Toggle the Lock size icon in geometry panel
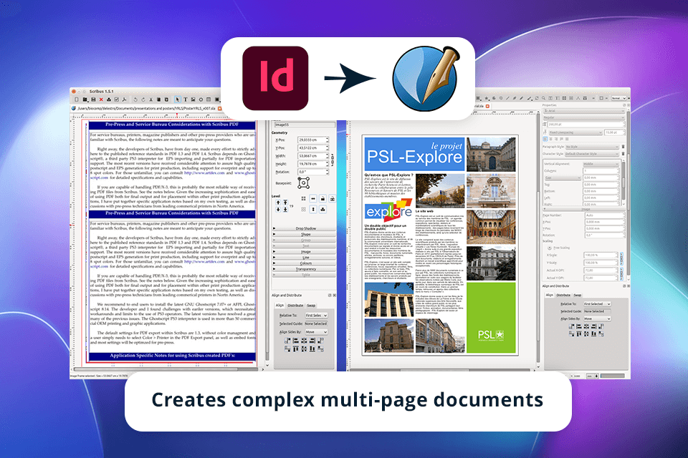 tap(332, 198)
